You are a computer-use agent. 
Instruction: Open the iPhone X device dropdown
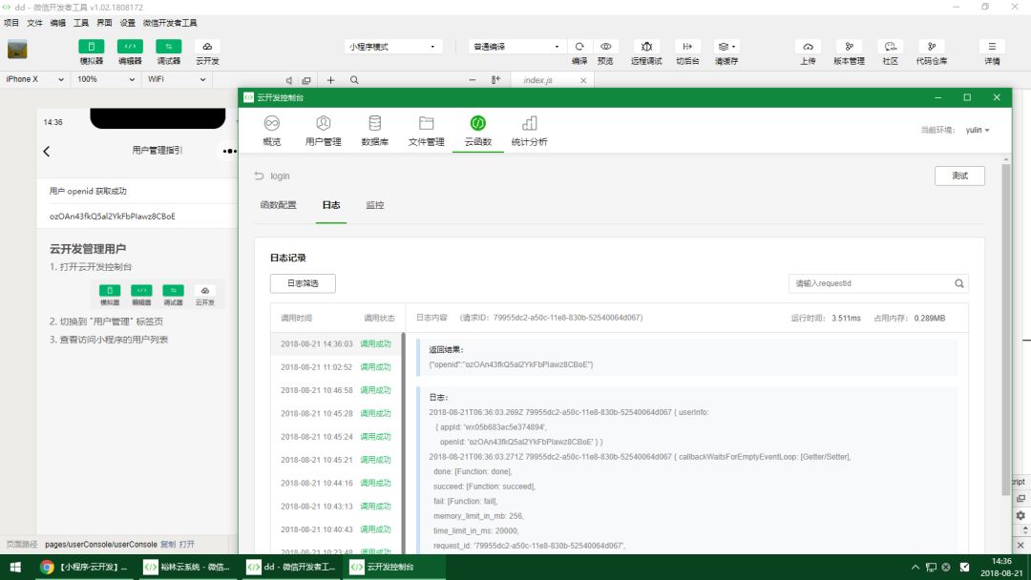click(35, 79)
